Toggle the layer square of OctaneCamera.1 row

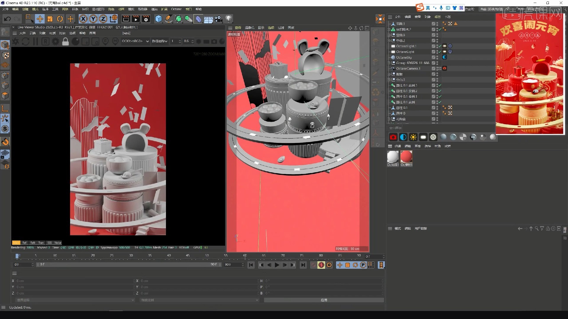pos(433,69)
